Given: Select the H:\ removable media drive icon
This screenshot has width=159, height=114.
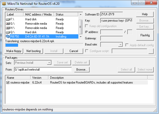Looking at the screenshot, I should pyautogui.click(x=8, y=28).
